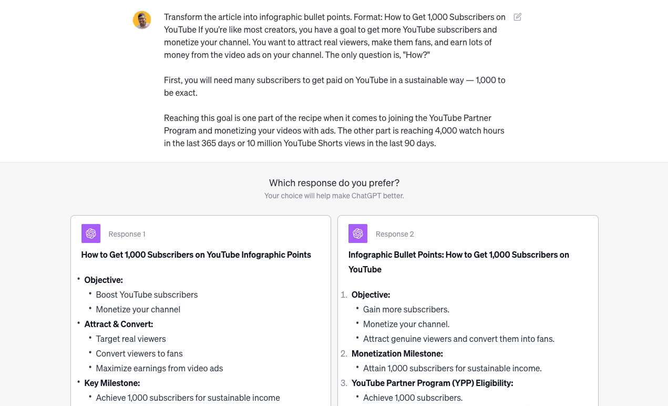
Task: Click the user's profile avatar picture
Action: point(141,20)
